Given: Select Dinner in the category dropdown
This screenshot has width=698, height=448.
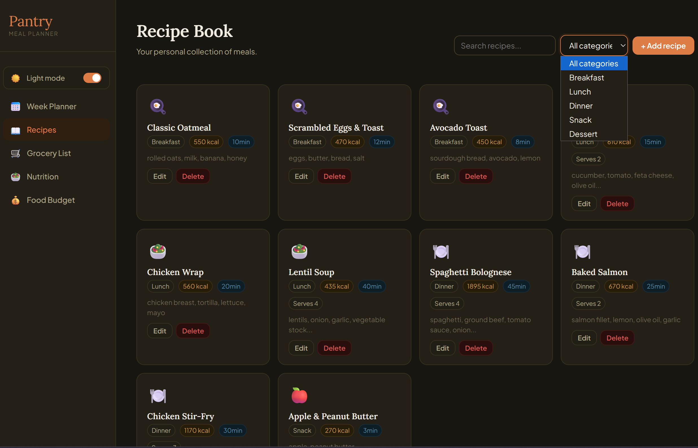Looking at the screenshot, I should 581,106.
